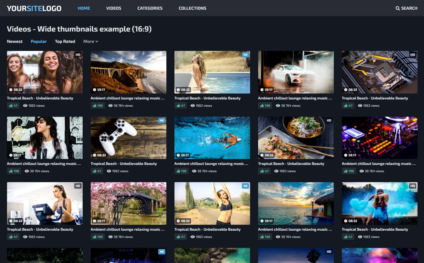Like the food dish video (47)
Image resolution: width=424 pixels, height=263 pixels.
tap(264, 171)
